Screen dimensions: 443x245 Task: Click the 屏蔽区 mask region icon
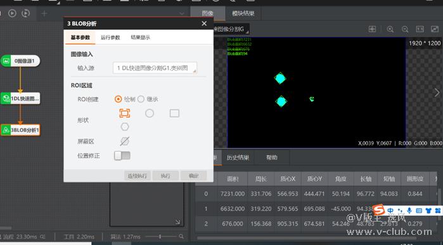pos(125,141)
